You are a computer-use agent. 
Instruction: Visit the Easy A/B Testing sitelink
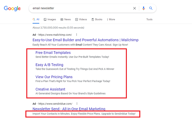pos(49,65)
